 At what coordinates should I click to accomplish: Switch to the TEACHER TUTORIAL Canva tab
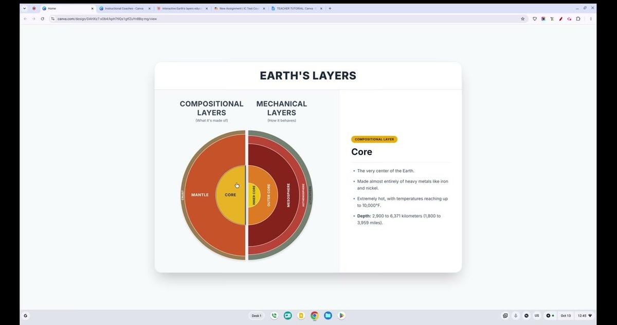tap(296, 8)
